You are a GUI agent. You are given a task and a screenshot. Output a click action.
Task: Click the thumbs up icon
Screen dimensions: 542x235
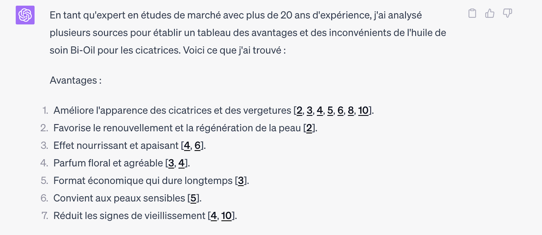[x=489, y=14]
